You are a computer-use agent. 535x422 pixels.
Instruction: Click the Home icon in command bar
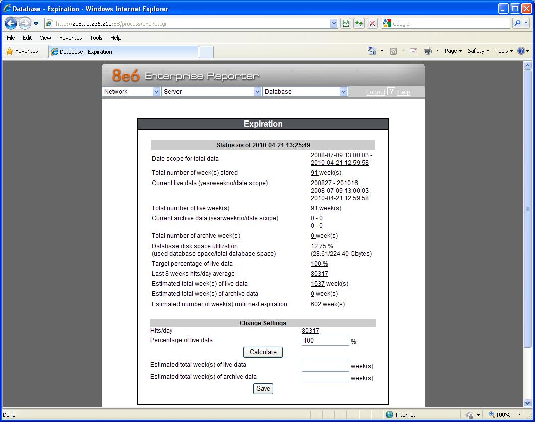[x=372, y=51]
